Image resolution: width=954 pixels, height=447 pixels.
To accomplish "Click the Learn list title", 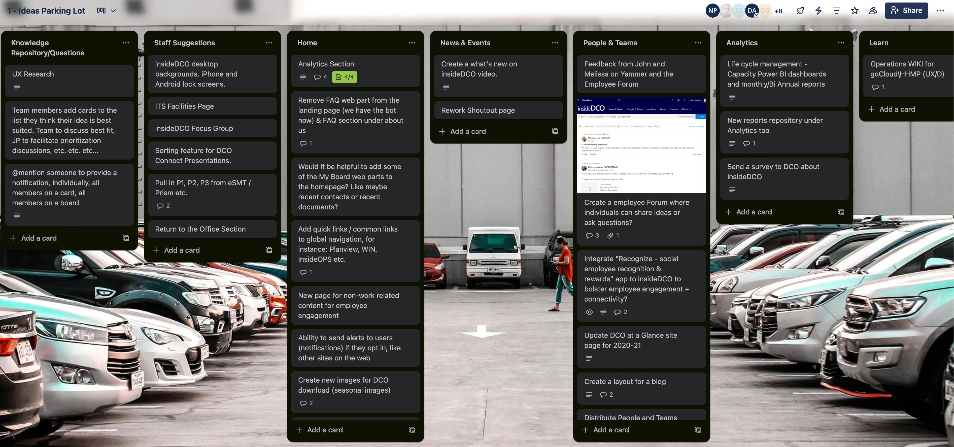I will coord(878,43).
